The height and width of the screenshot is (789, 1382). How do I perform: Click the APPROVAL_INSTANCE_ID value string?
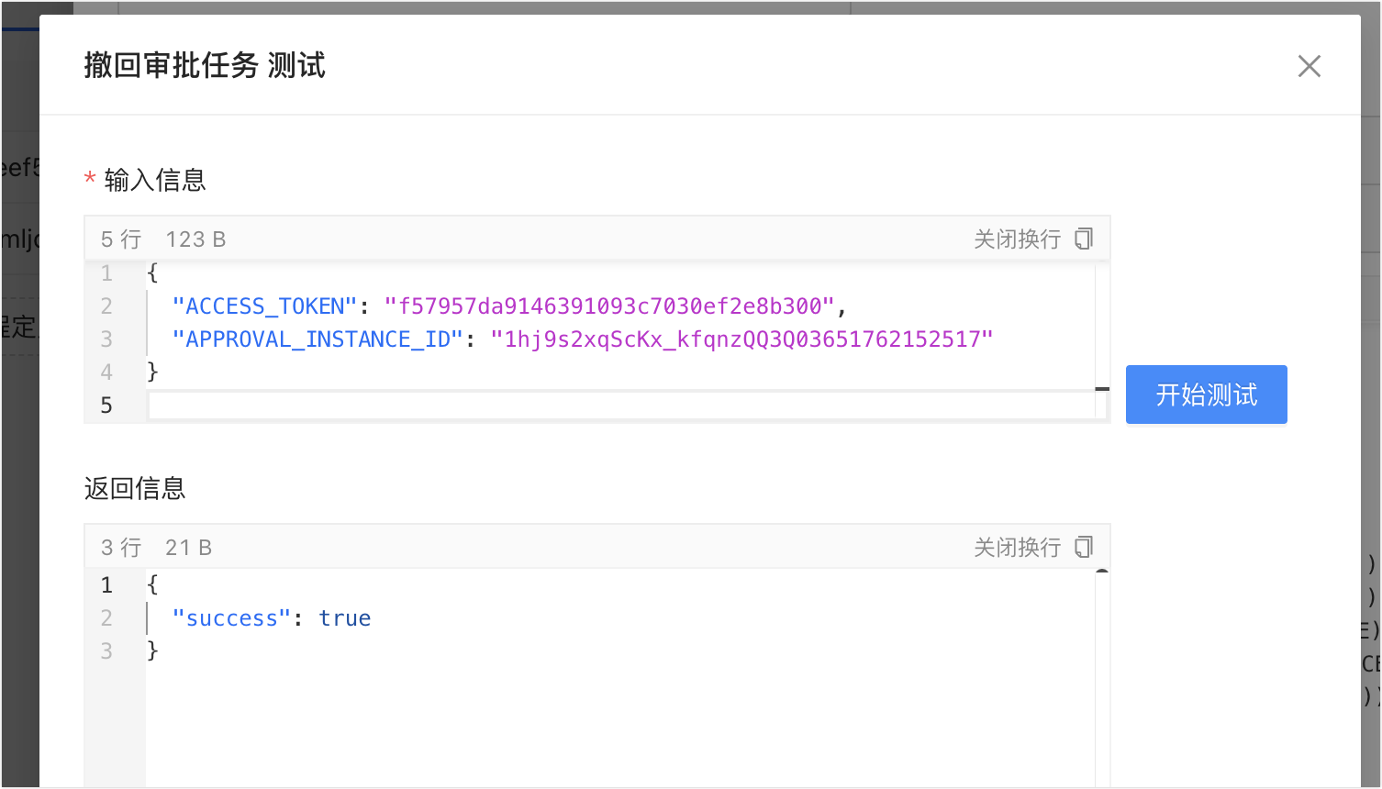(741, 339)
